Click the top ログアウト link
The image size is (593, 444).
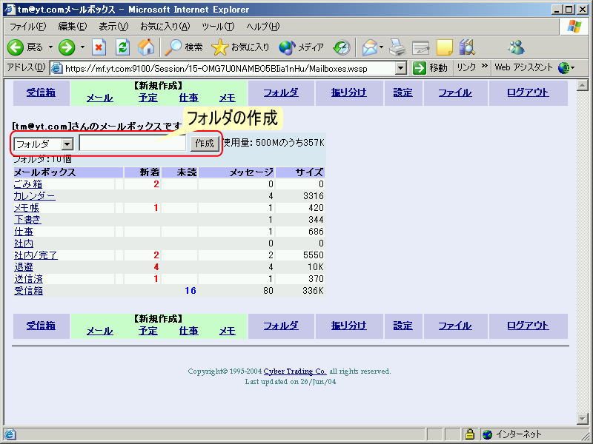[528, 92]
